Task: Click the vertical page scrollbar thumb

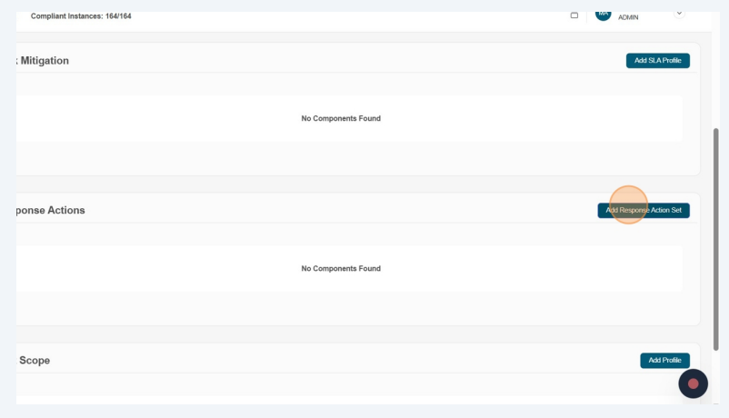Action: point(715,236)
